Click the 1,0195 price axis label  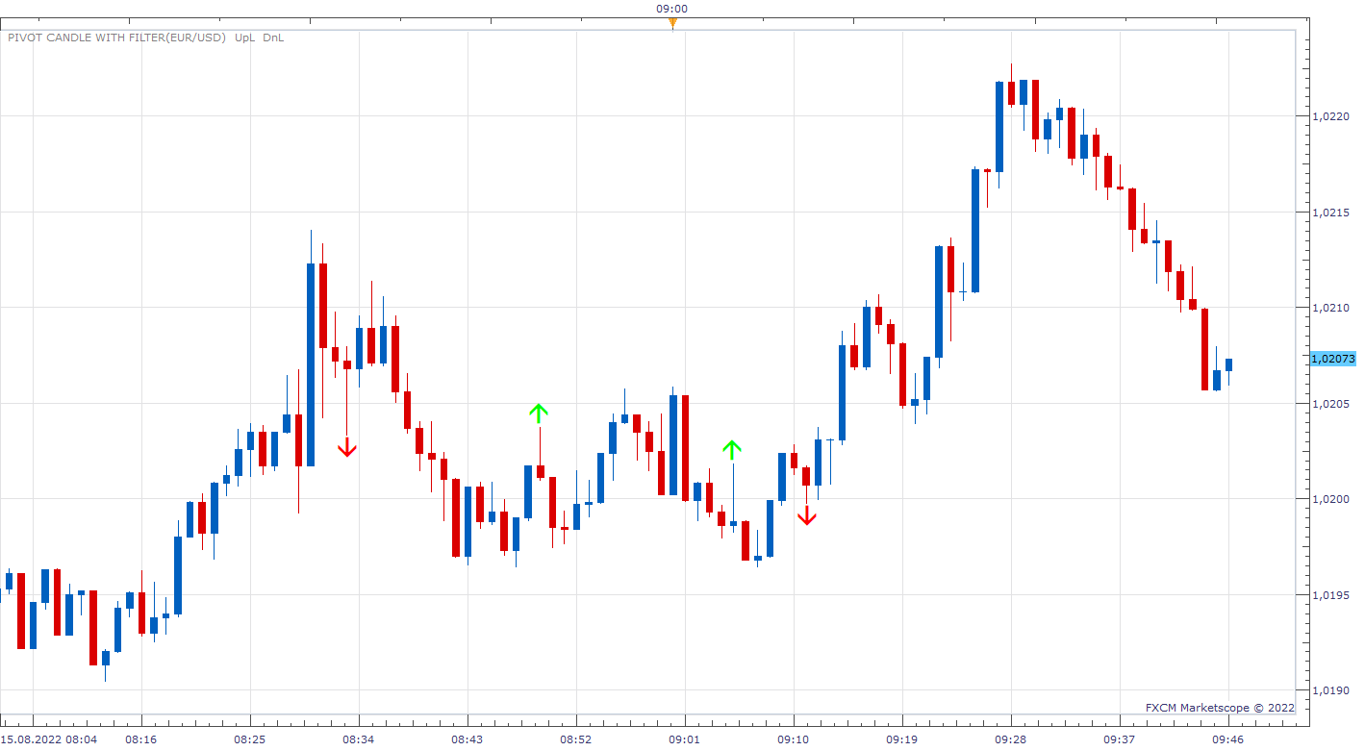point(1332,595)
